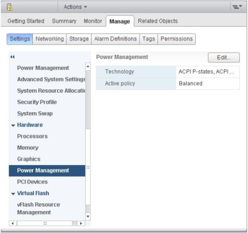The height and width of the screenshot is (233, 248).
Task: Open Security Profile settings
Action: pos(37,102)
